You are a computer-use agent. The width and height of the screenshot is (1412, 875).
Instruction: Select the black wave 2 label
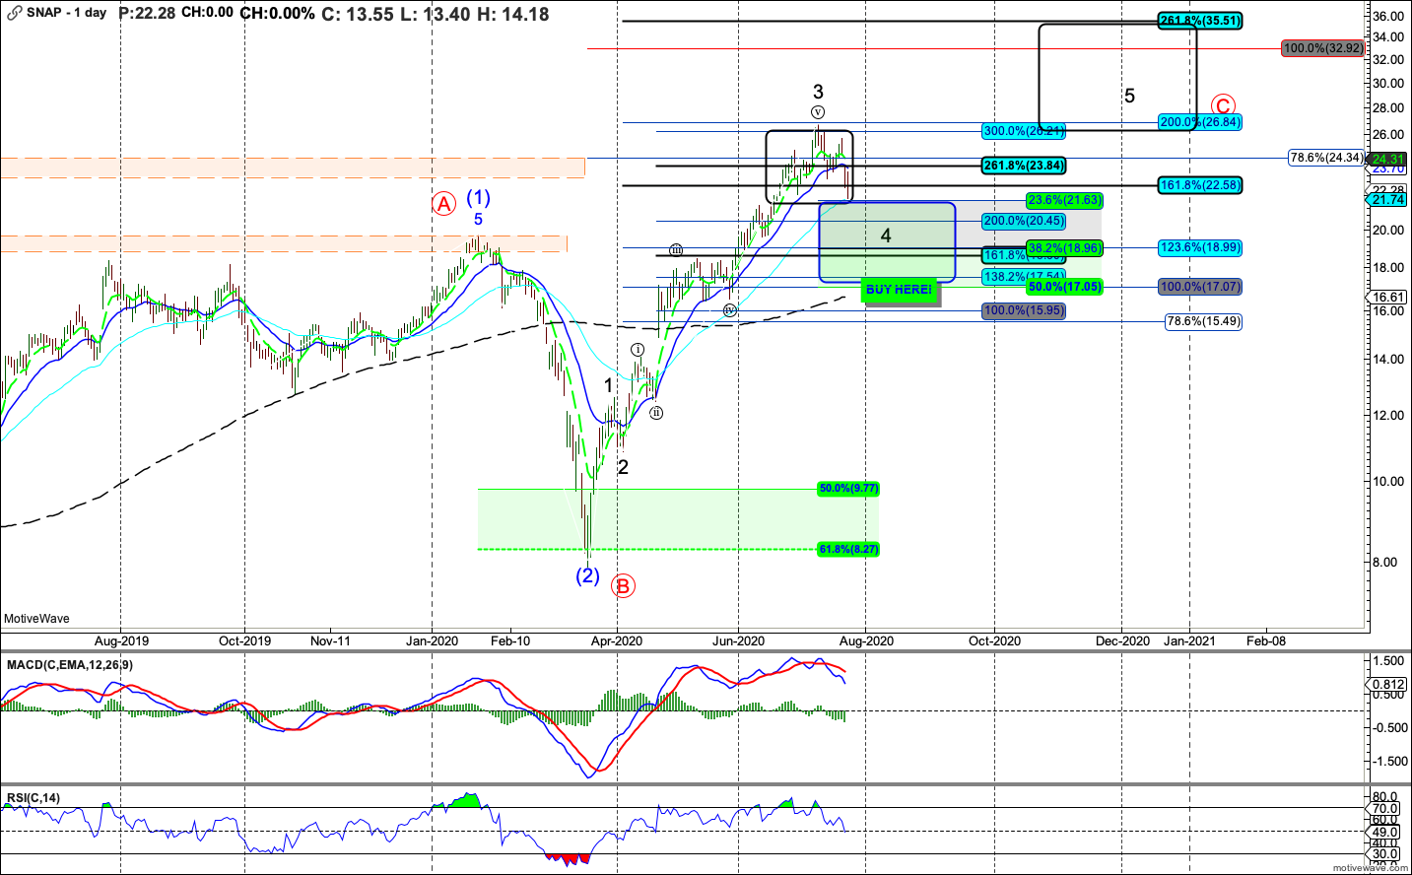coord(623,467)
